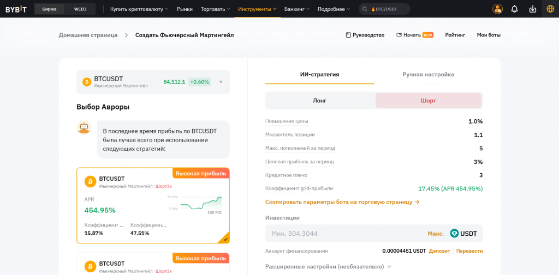Click the download app icon

tap(533, 9)
